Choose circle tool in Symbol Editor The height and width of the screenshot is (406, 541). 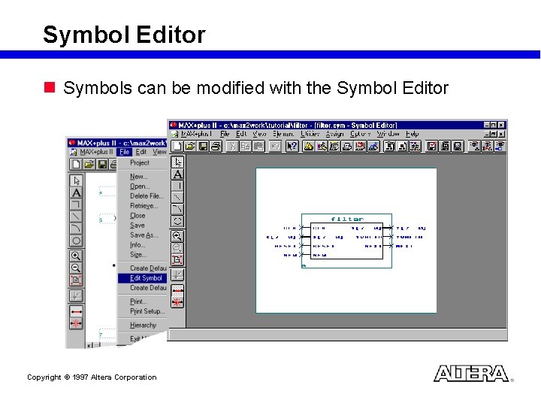point(177,221)
